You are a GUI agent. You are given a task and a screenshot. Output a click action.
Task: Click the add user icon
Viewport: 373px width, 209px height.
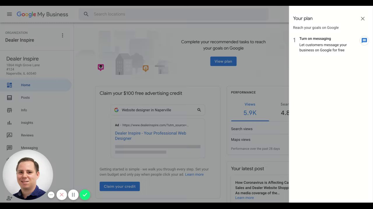coord(9,198)
